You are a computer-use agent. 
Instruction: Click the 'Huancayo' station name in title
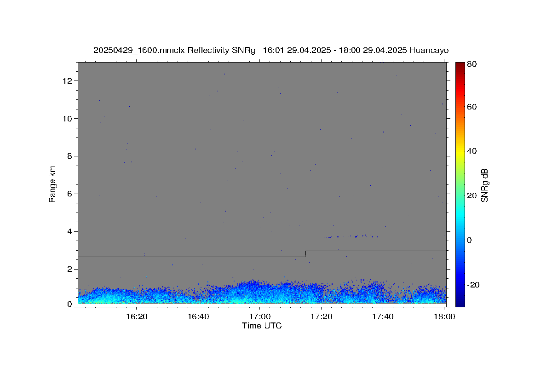[429, 50]
